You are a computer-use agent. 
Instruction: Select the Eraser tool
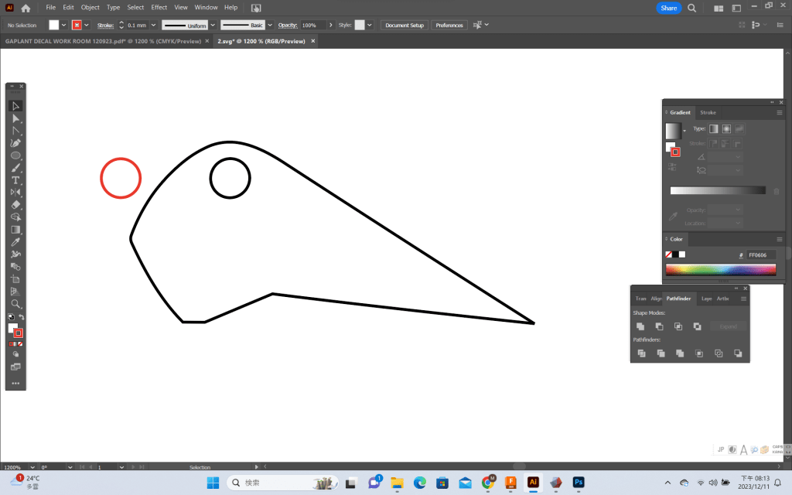click(15, 205)
